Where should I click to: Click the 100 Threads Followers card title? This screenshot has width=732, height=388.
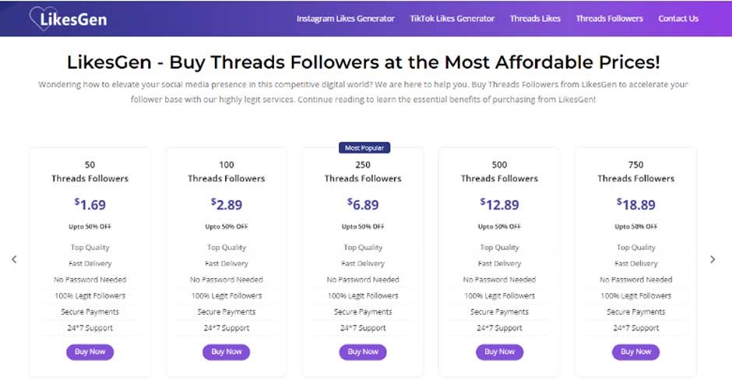227,171
